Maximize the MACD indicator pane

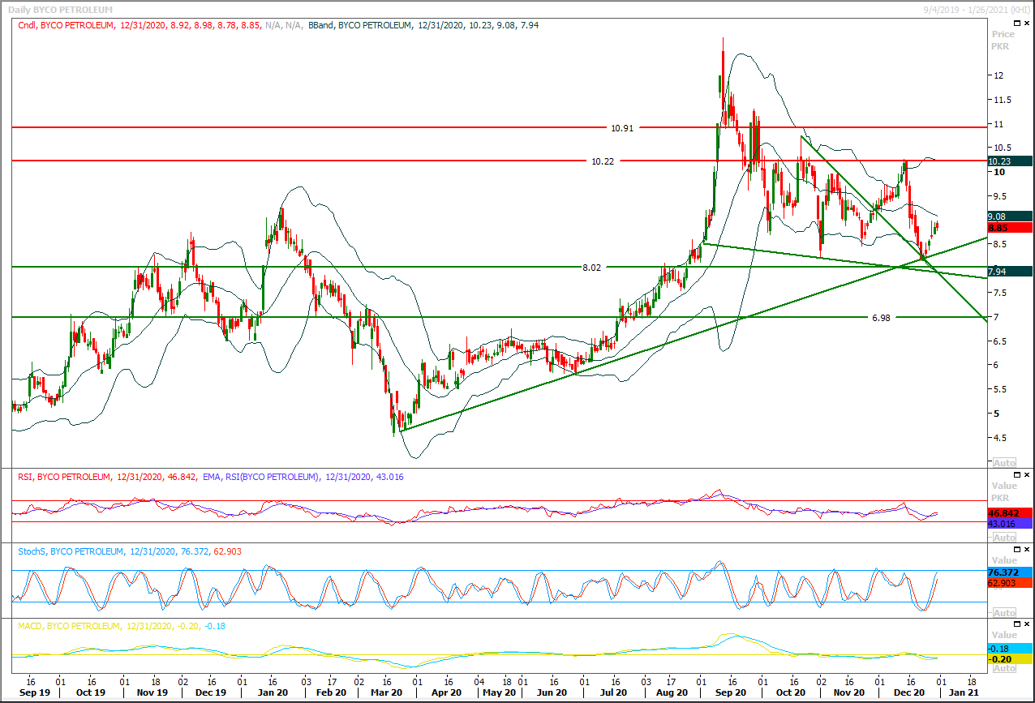pos(1016,626)
